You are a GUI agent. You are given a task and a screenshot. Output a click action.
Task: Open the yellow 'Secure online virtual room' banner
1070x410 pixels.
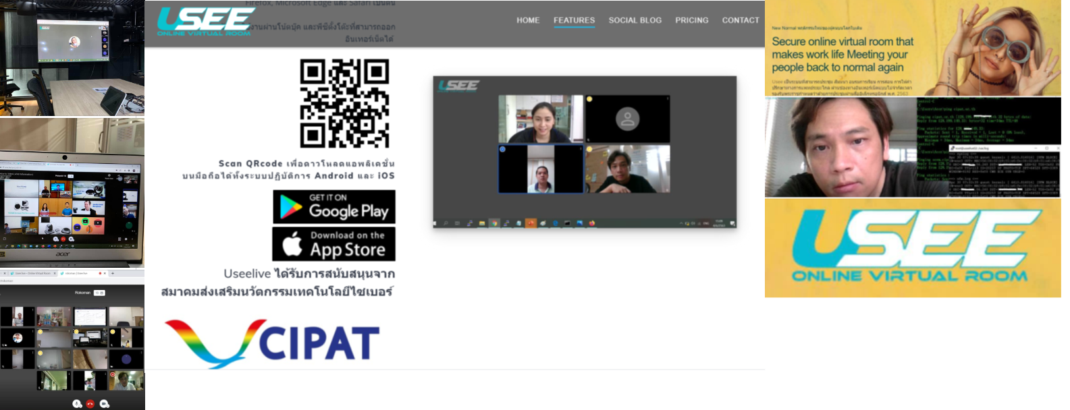tap(913, 49)
